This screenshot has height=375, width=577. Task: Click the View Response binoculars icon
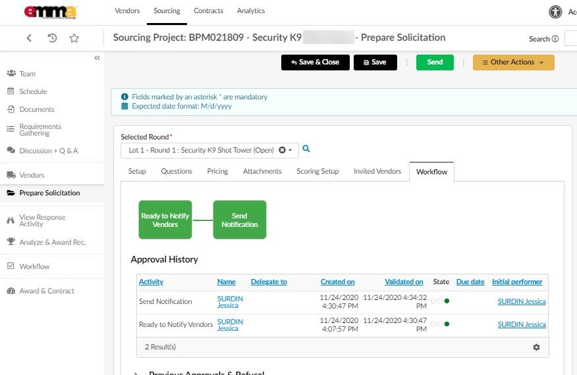(x=11, y=220)
